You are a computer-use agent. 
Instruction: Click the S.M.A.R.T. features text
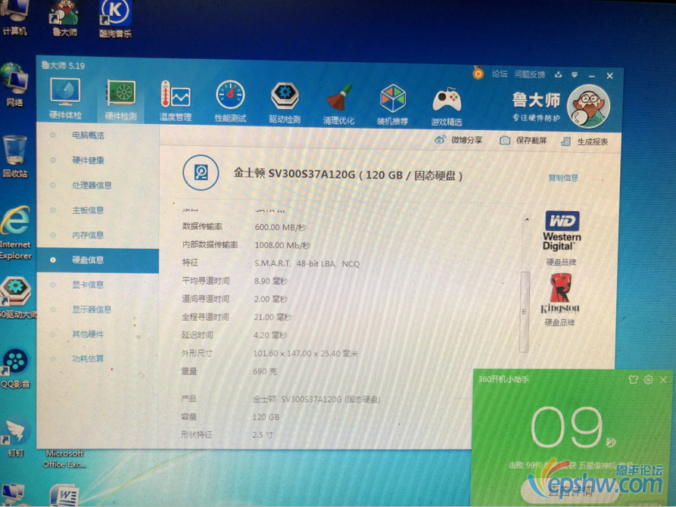click(307, 263)
